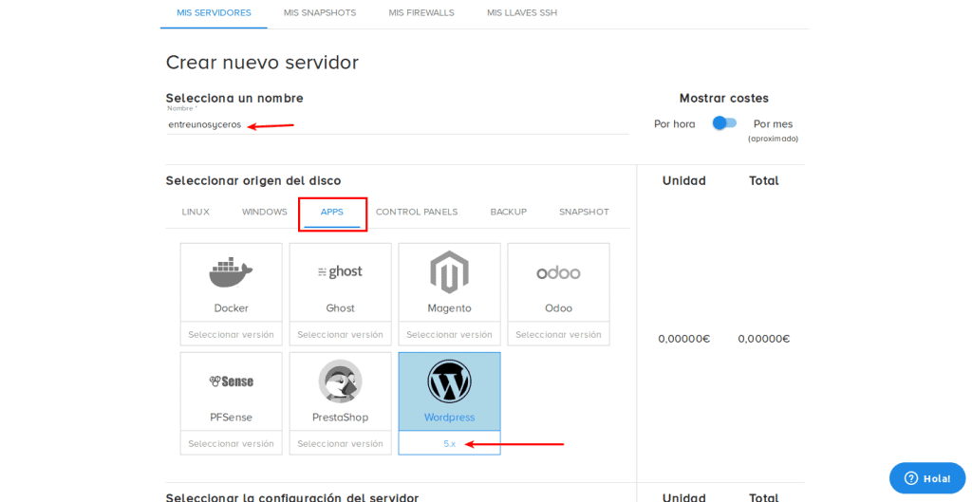Screen dimensions: 972x502
Task: Click the Magento app name label
Action: tap(449, 308)
